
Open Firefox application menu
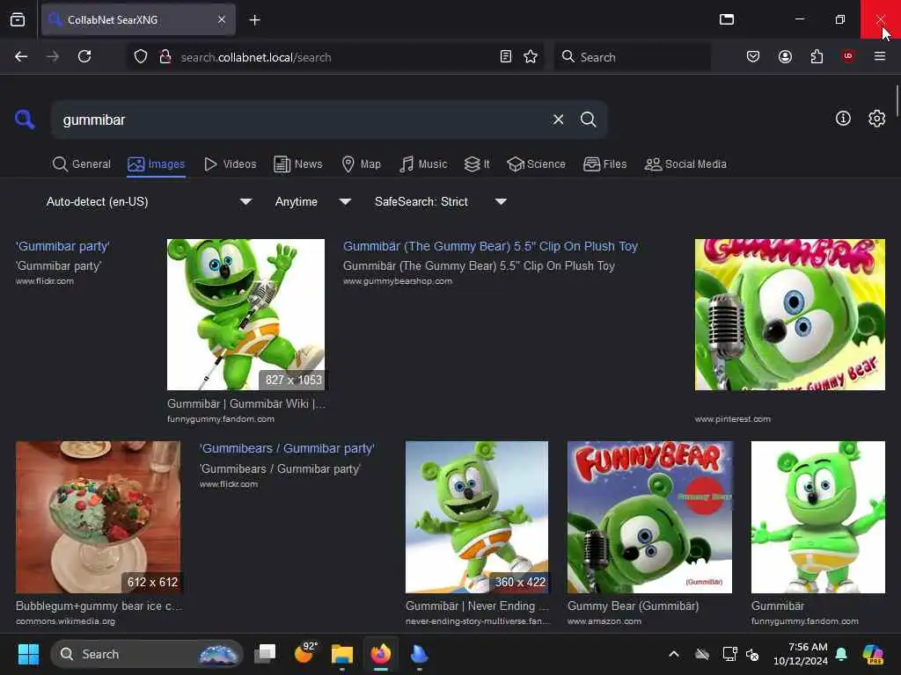coord(879,56)
